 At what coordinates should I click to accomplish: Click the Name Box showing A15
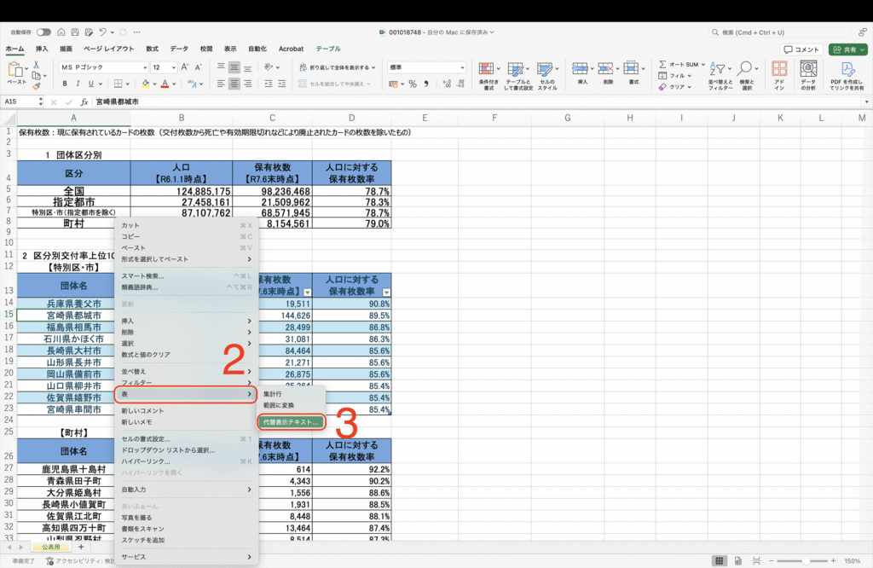[x=23, y=101]
